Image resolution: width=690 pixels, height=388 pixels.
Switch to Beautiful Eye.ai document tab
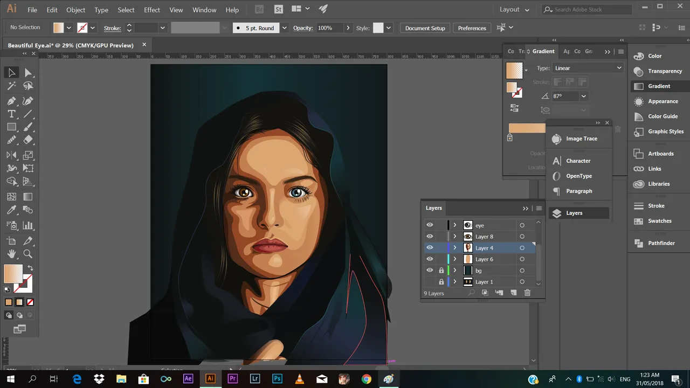[71, 45]
